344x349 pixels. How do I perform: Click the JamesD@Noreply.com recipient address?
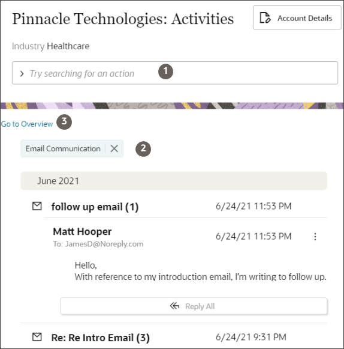pos(104,244)
